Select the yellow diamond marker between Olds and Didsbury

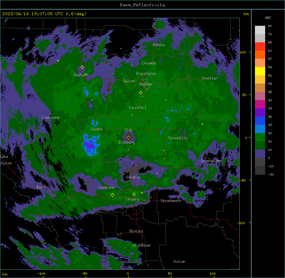click(x=128, y=137)
